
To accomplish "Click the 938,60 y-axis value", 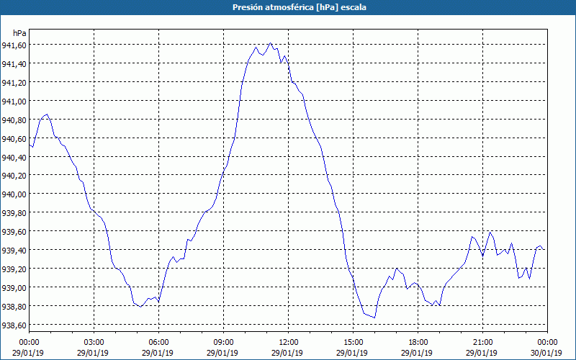I will click(x=14, y=325).
